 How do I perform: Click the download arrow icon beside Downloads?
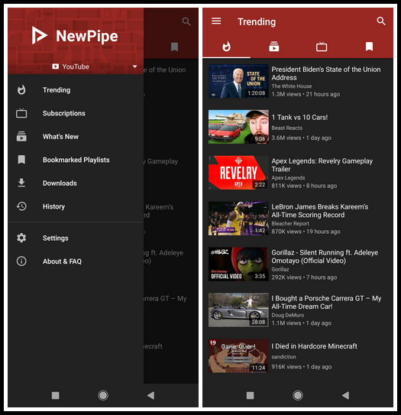tap(21, 183)
